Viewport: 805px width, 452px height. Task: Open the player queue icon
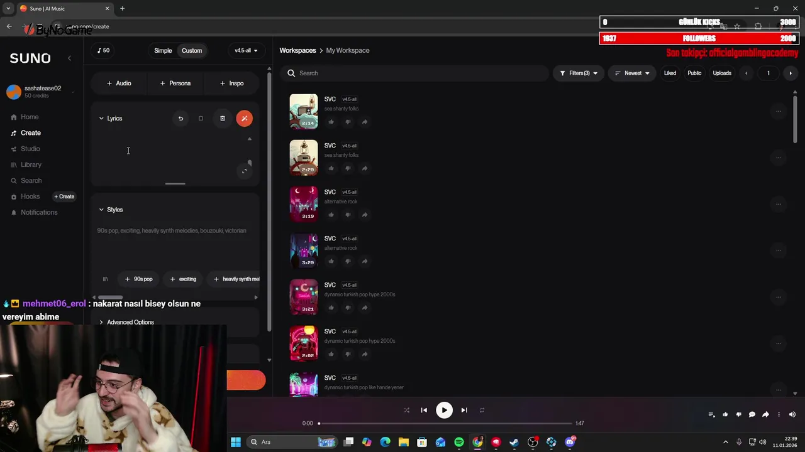click(x=711, y=414)
